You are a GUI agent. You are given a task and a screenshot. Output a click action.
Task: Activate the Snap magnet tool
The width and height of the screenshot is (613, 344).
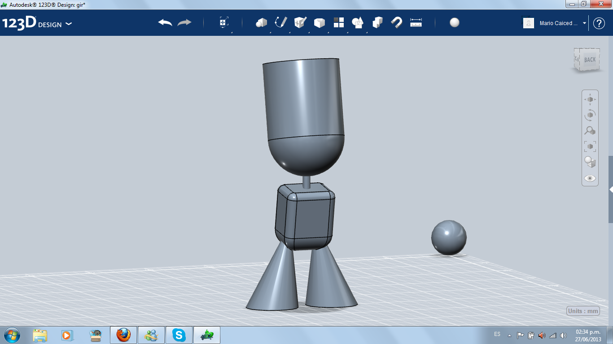click(397, 22)
